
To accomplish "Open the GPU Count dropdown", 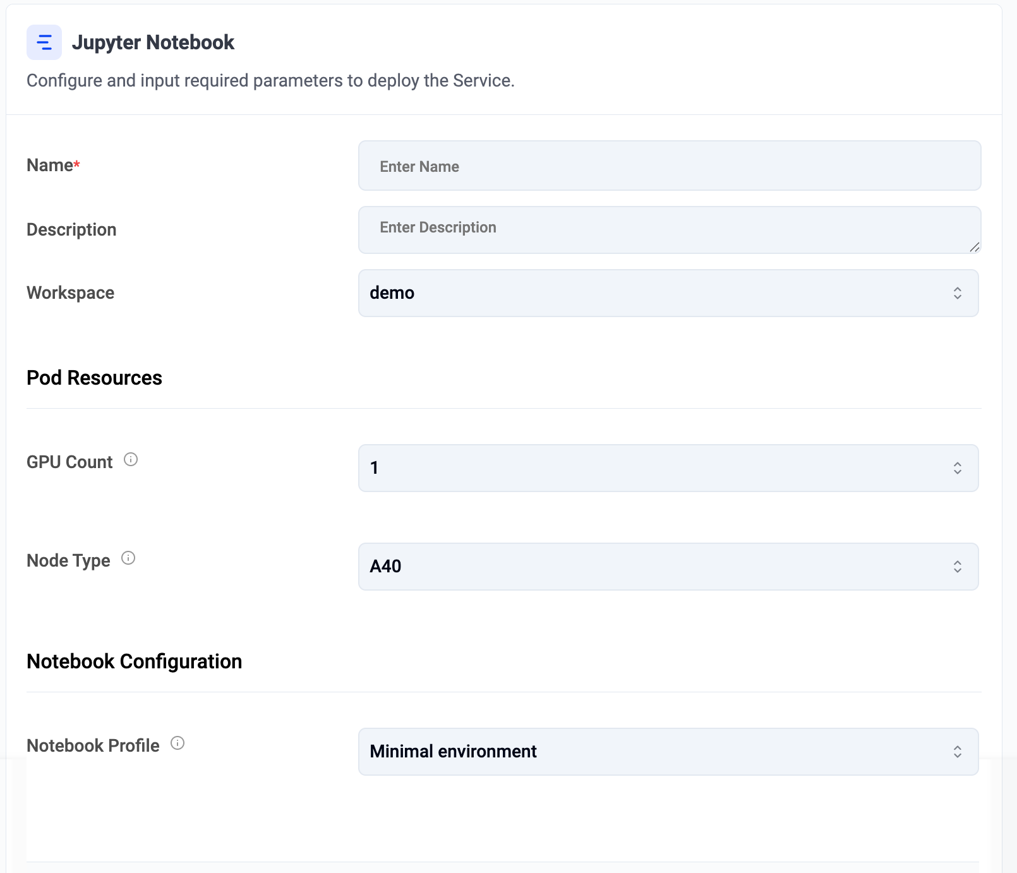I will click(668, 468).
